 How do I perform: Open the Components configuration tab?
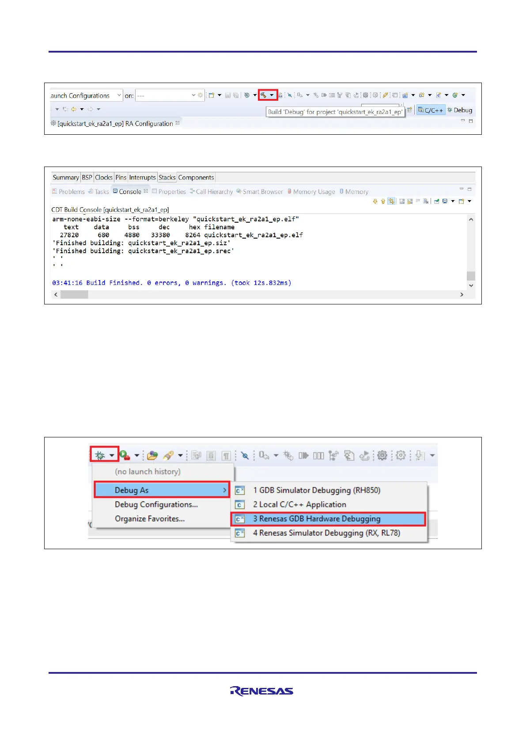[196, 177]
